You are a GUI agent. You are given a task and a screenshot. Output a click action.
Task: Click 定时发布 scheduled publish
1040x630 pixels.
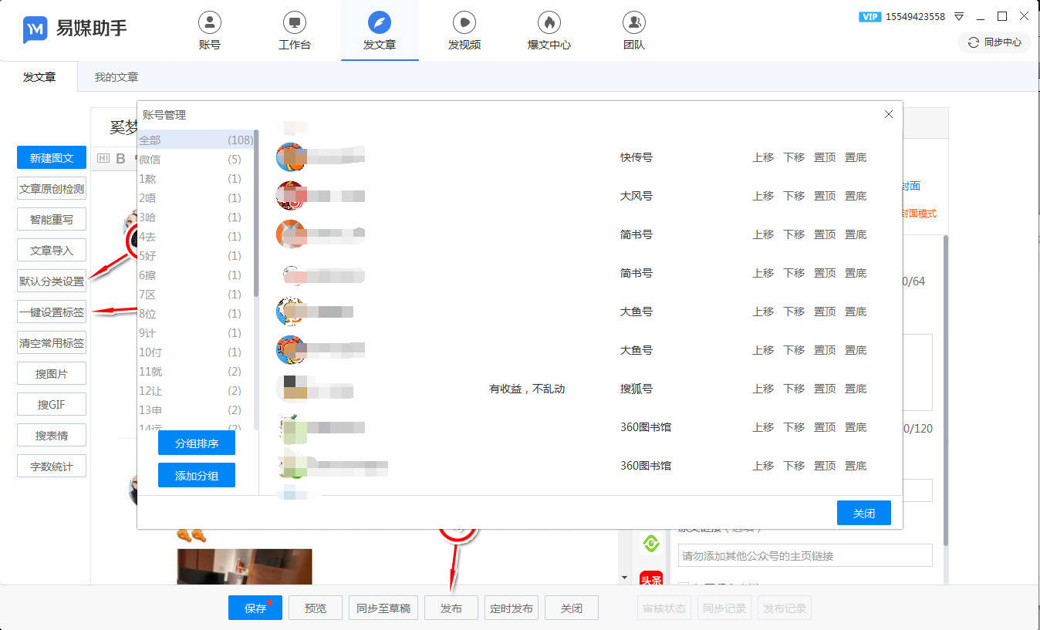coord(512,608)
